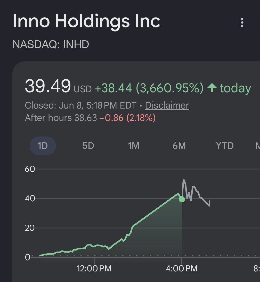Click the +38.44 (3,660.95%) daily change
Image resolution: width=260 pixels, height=282 pixels.
click(149, 88)
